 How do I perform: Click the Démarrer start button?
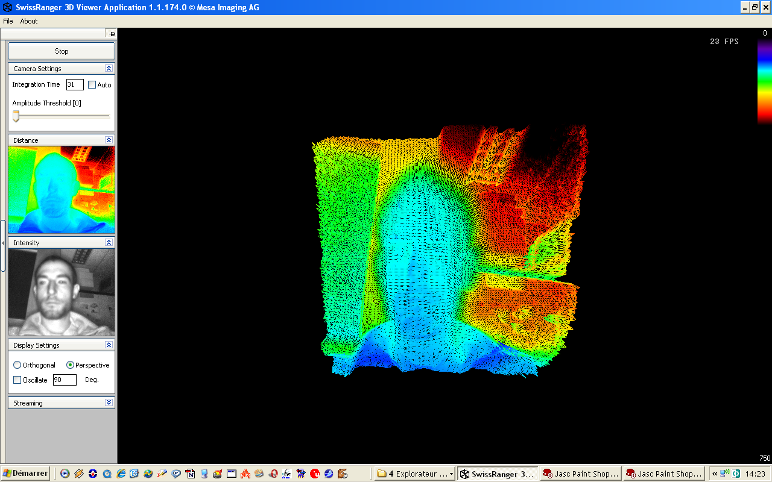(25, 474)
